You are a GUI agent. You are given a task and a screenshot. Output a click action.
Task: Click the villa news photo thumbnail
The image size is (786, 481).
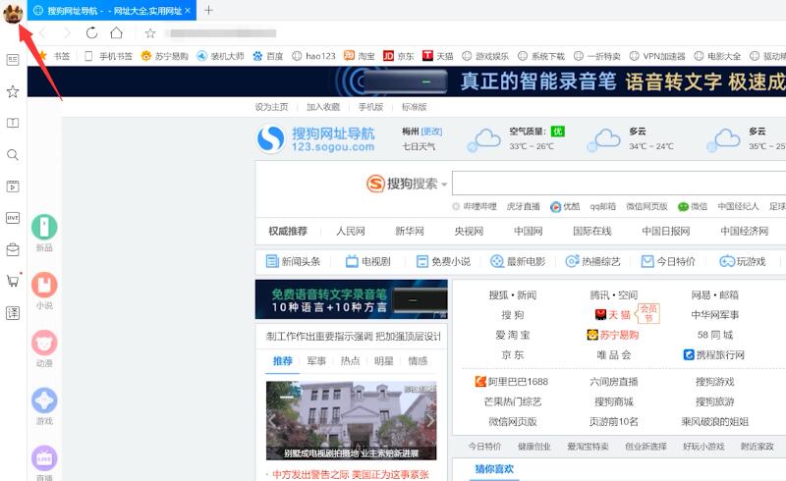(x=351, y=420)
